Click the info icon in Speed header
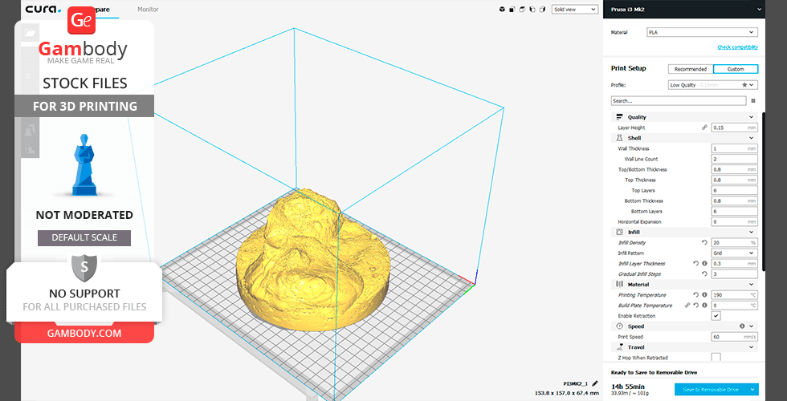The width and height of the screenshot is (787, 401). click(741, 326)
